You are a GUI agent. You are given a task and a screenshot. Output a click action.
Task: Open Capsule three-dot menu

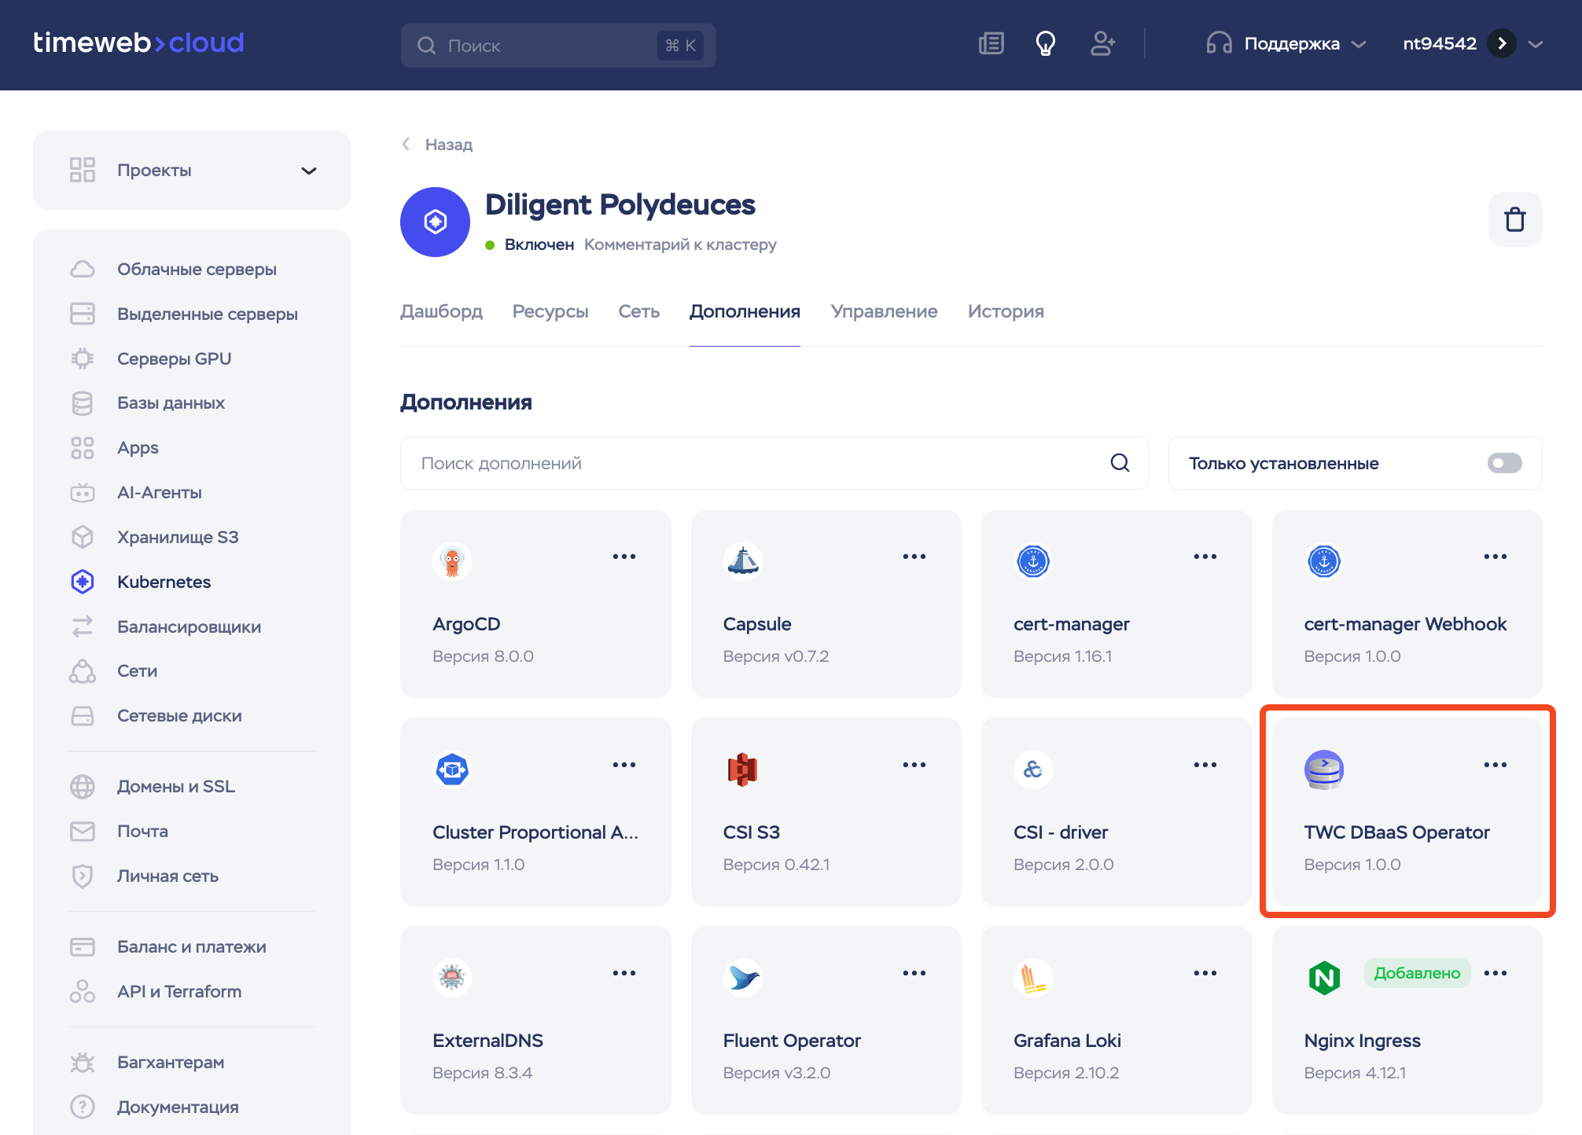tap(914, 556)
